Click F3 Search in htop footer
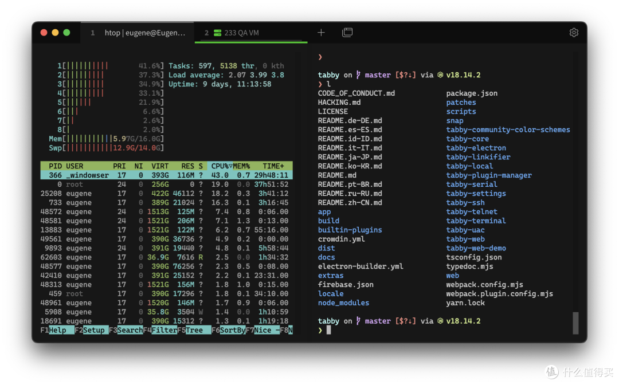619x385 pixels. click(126, 330)
